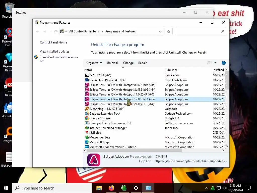Screen dimensions: 257x193
Task: Click Change in the toolbar
Action: tap(128, 63)
